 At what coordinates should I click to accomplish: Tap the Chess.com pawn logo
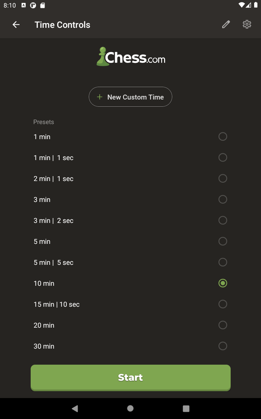pyautogui.click(x=102, y=57)
